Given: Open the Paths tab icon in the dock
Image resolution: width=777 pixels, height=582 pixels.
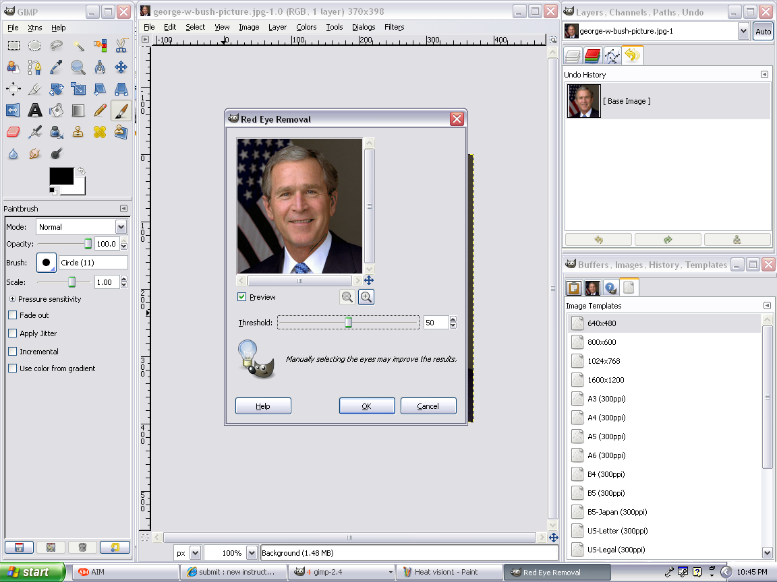Looking at the screenshot, I should click(x=612, y=56).
